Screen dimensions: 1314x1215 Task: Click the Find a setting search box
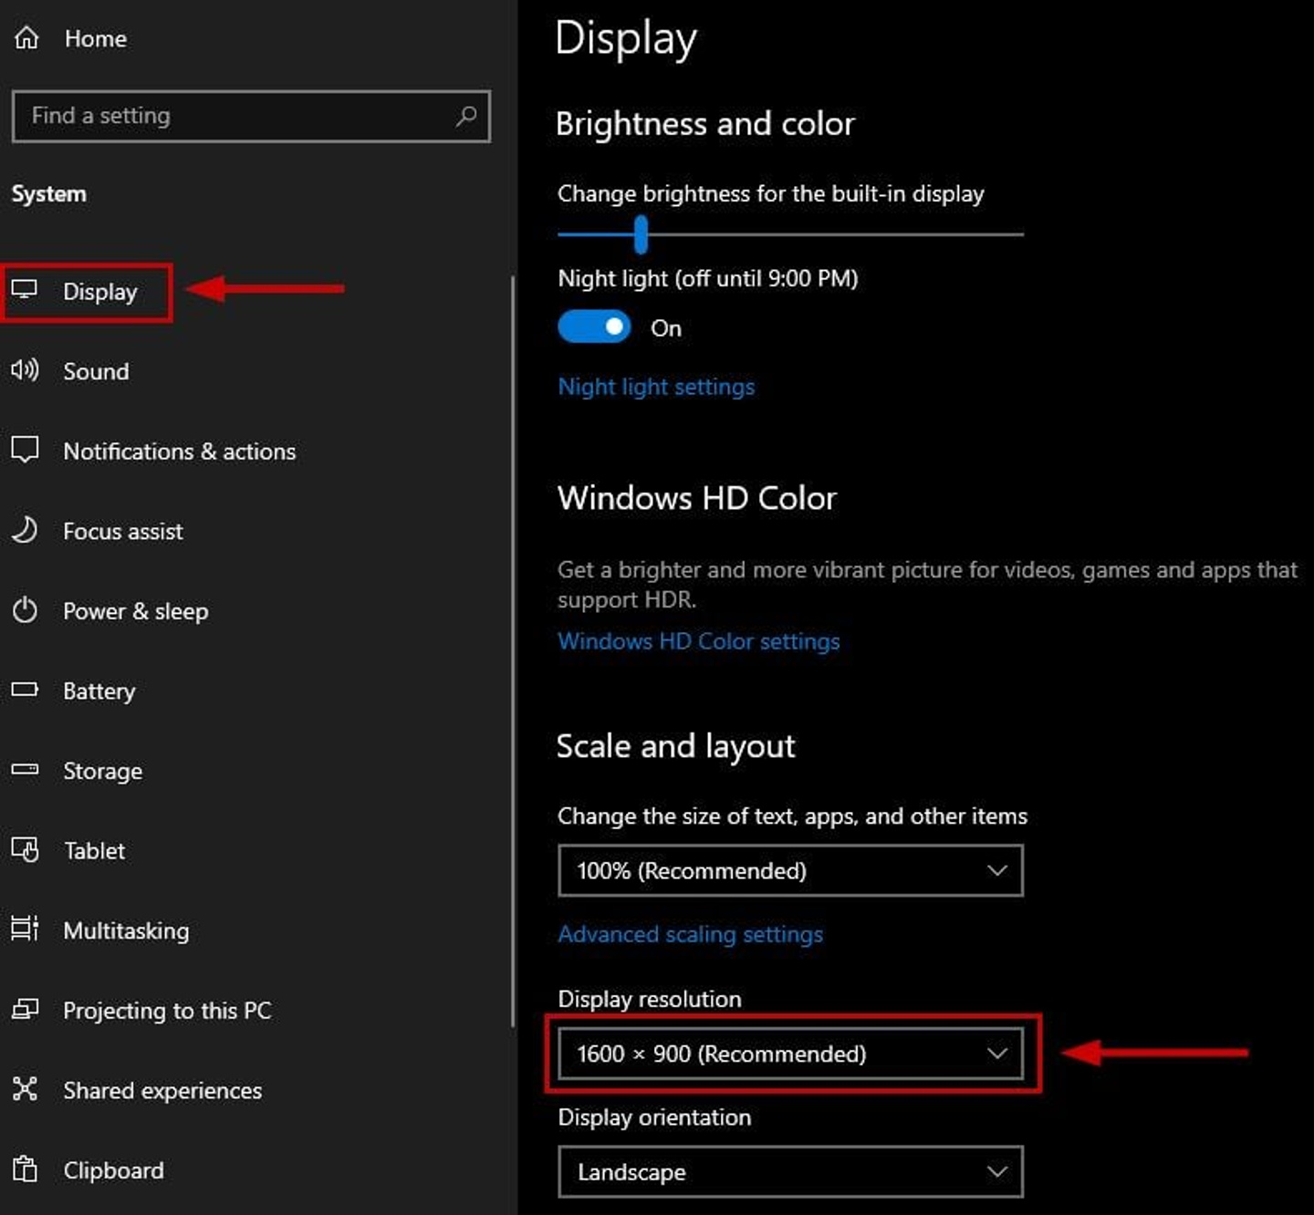[x=250, y=116]
